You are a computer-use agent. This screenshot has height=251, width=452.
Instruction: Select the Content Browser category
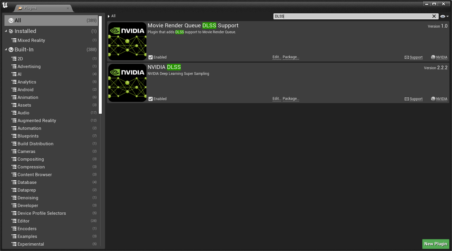point(51,175)
